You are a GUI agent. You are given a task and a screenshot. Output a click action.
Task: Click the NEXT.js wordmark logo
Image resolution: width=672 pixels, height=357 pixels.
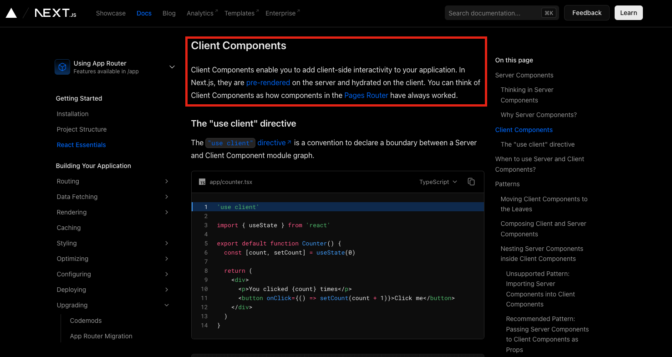pyautogui.click(x=55, y=13)
